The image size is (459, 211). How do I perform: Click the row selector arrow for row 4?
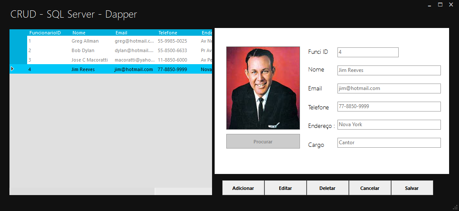click(12, 69)
